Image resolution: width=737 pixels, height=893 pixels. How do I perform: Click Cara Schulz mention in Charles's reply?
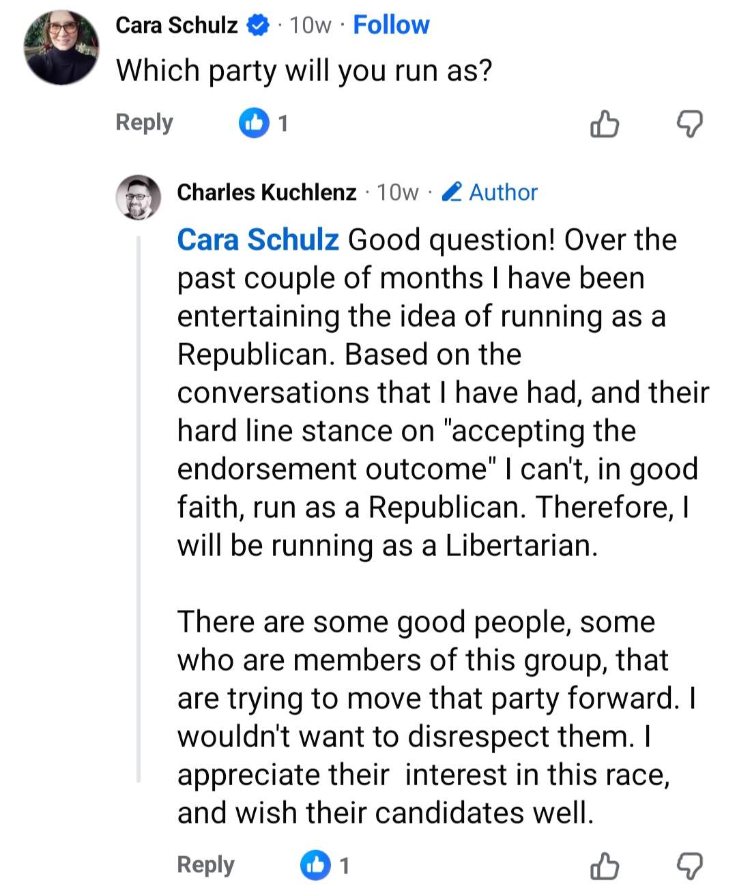coord(258,240)
